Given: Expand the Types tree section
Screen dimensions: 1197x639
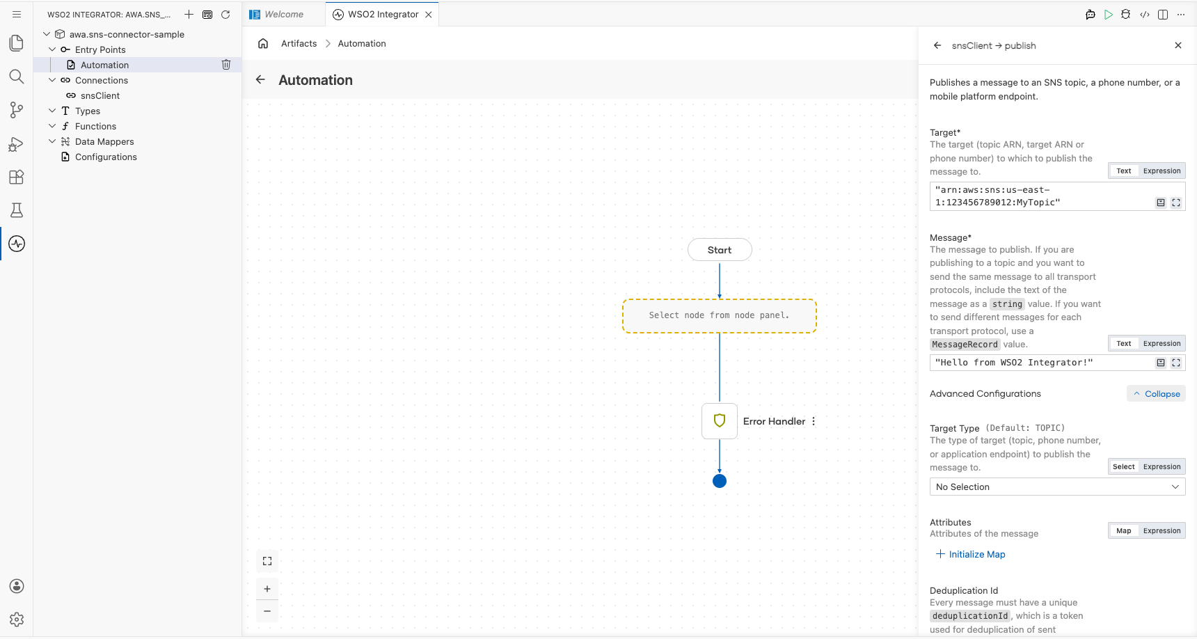Looking at the screenshot, I should pos(52,111).
